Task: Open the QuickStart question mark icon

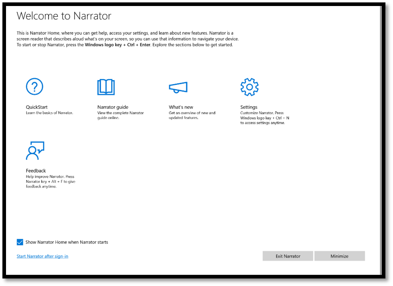Action: tap(34, 87)
